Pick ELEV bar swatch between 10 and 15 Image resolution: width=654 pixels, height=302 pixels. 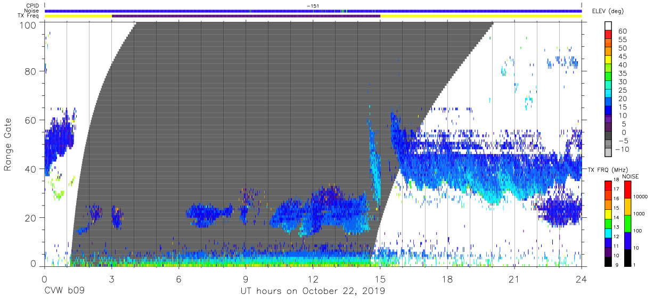point(609,109)
